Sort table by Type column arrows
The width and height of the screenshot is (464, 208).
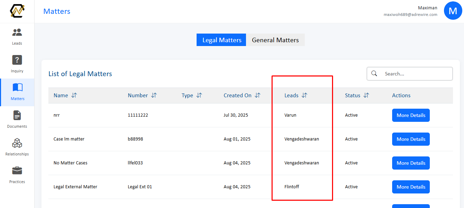click(199, 96)
